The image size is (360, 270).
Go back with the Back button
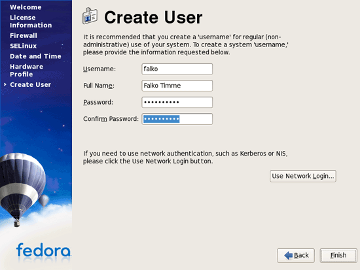pyautogui.click(x=296, y=256)
